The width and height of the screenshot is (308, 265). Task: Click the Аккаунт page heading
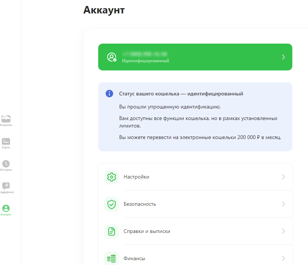click(x=104, y=10)
